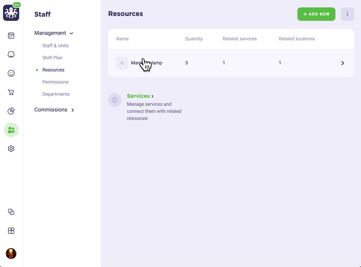The height and width of the screenshot is (267, 361).
Task: Select the staff people icon
Action: point(11,130)
